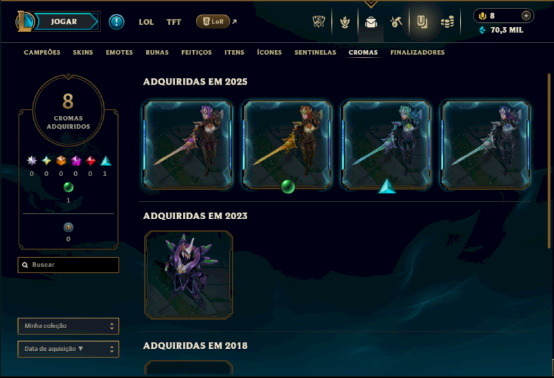Switch to the Skins tab
Image resolution: width=554 pixels, height=378 pixels.
(x=83, y=53)
